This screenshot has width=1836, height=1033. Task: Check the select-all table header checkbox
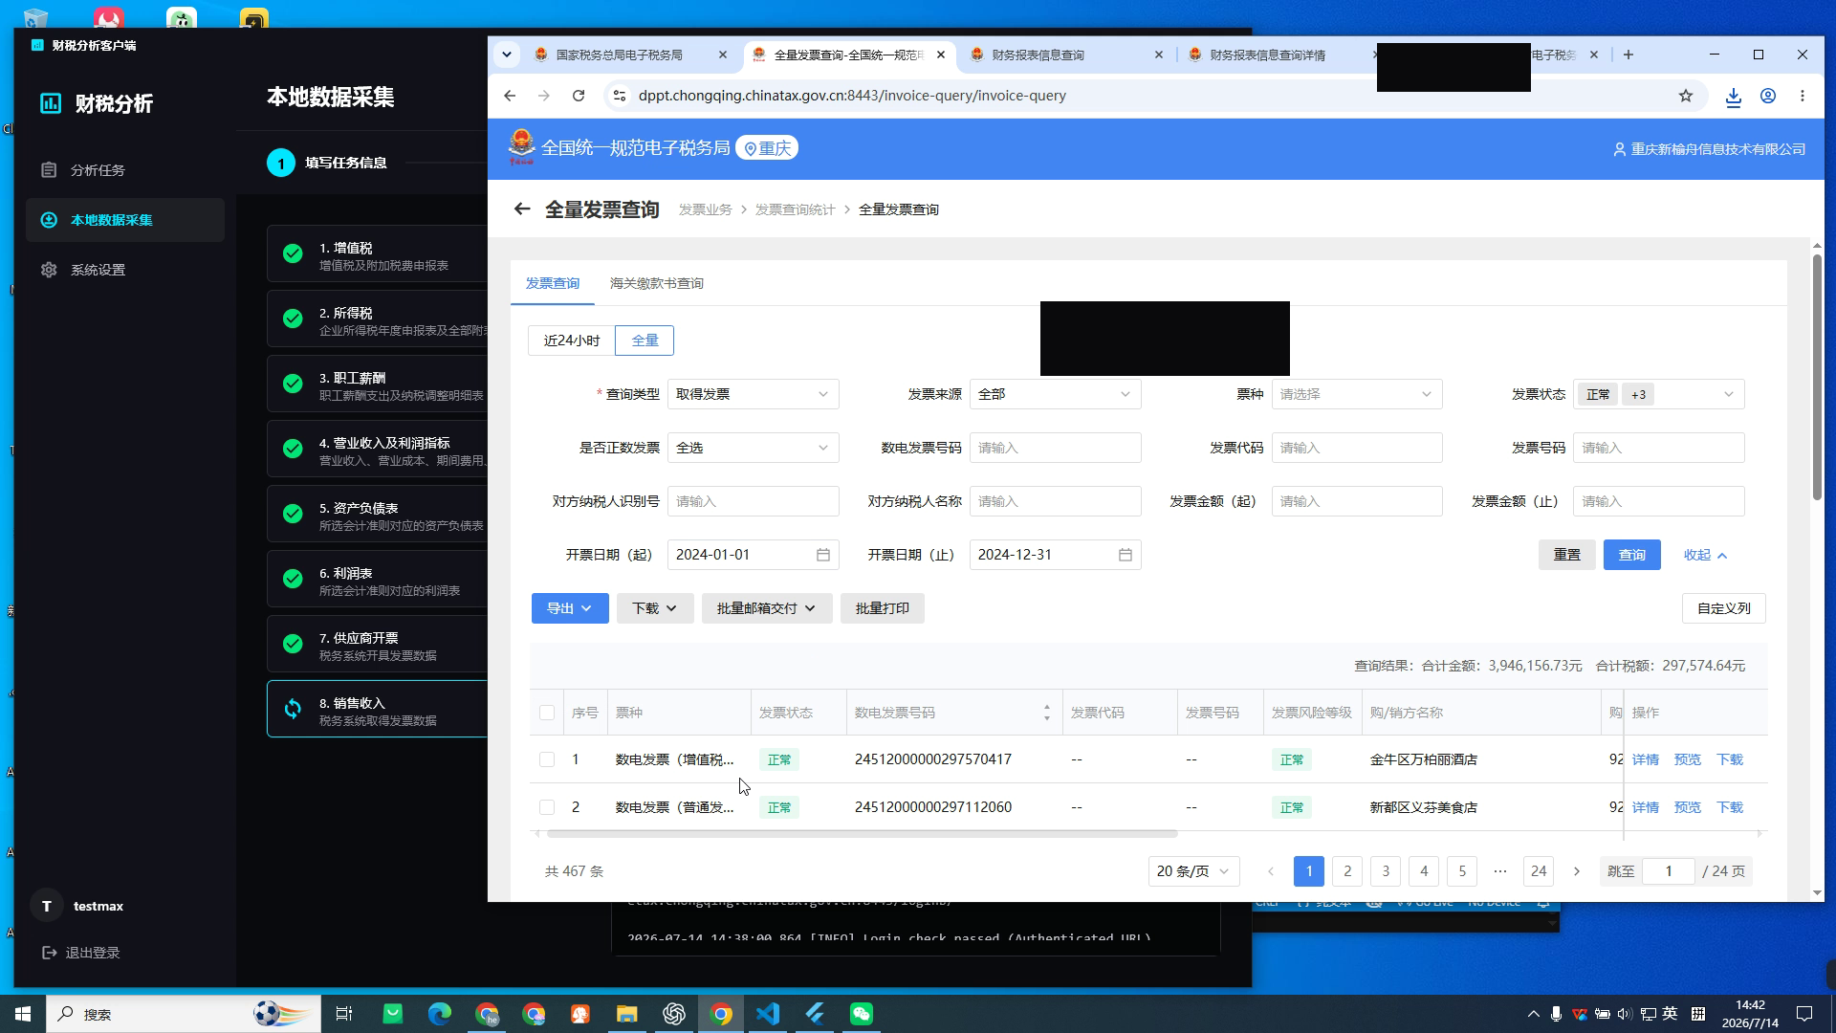[547, 713]
